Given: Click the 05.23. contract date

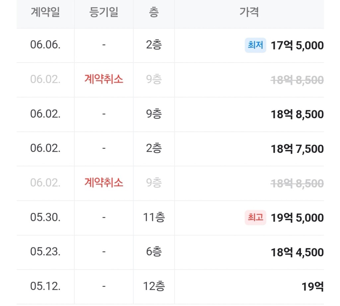Looking at the screenshot, I should click(45, 252).
